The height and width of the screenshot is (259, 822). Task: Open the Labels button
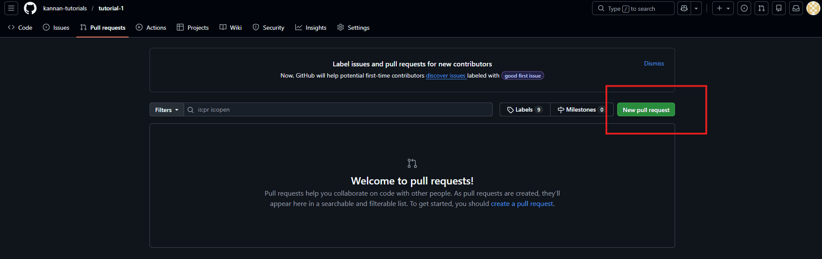tap(525, 110)
